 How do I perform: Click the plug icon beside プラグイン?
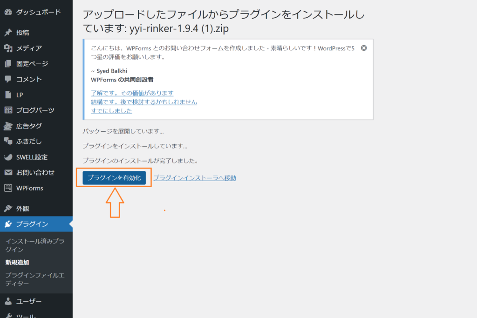click(x=8, y=224)
